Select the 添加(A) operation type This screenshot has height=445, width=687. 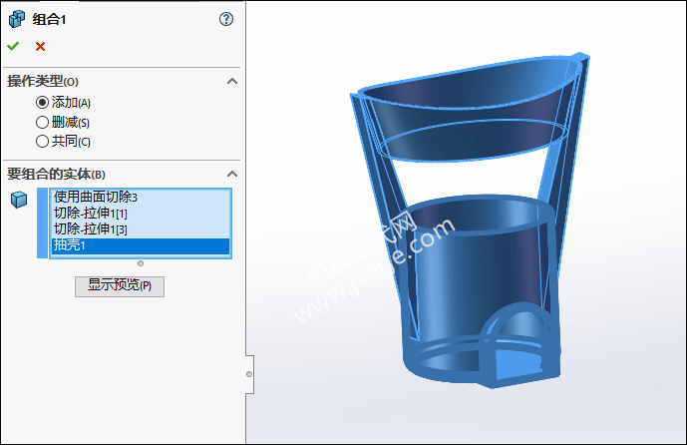[x=42, y=102]
